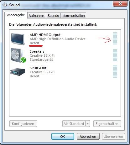This screenshot has height=145, width=130.
Task: Confirm with the OK button
Action: click(63, 137)
